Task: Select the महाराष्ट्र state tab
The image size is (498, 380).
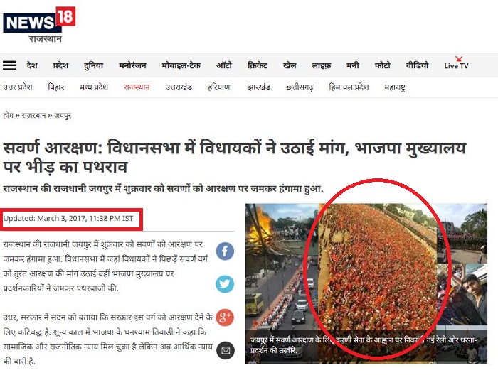Action: pos(395,87)
